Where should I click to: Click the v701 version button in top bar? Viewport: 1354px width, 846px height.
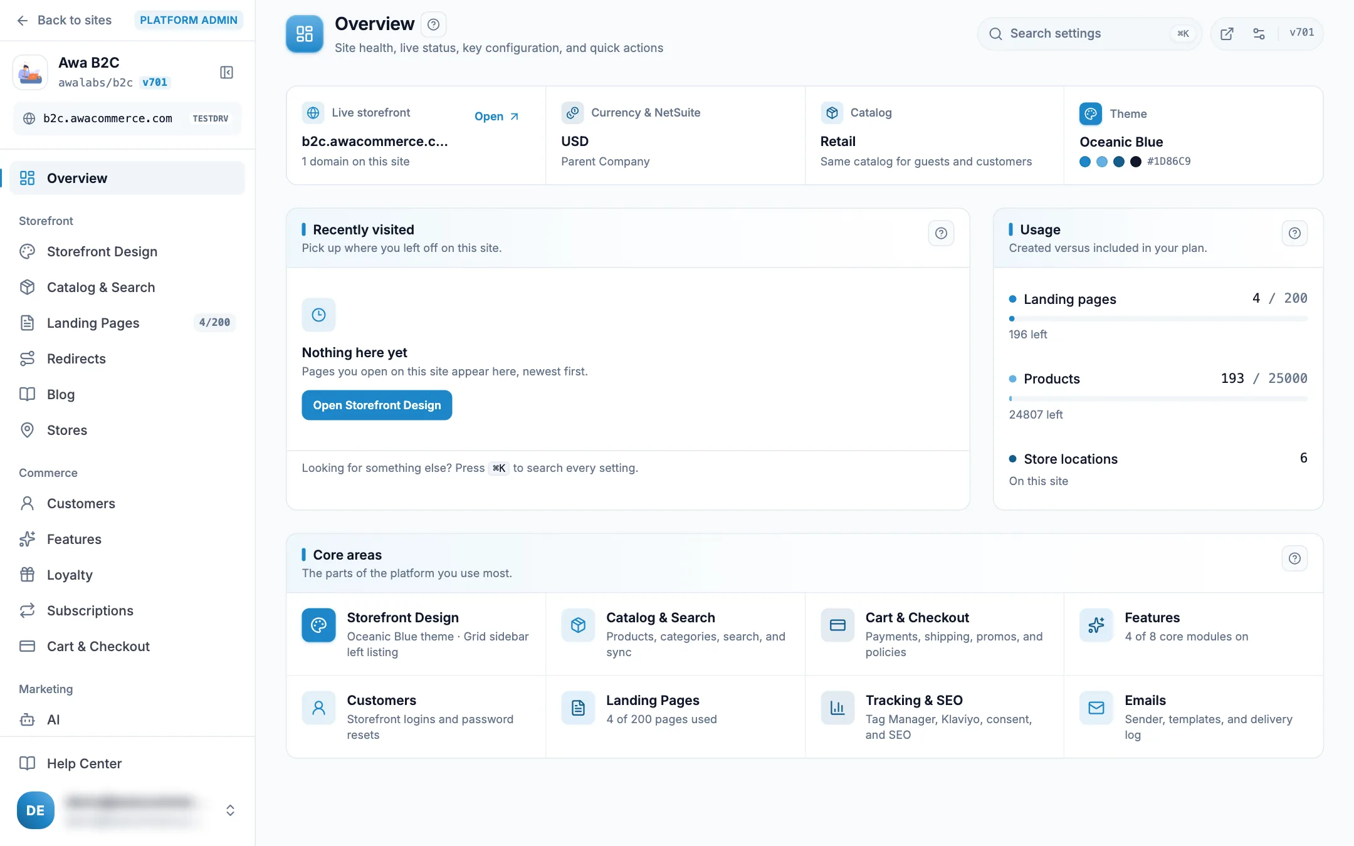[x=1301, y=33]
